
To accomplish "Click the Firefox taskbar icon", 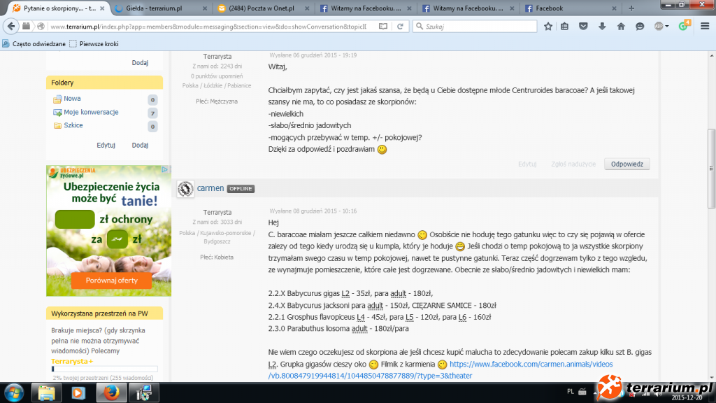I will (111, 393).
